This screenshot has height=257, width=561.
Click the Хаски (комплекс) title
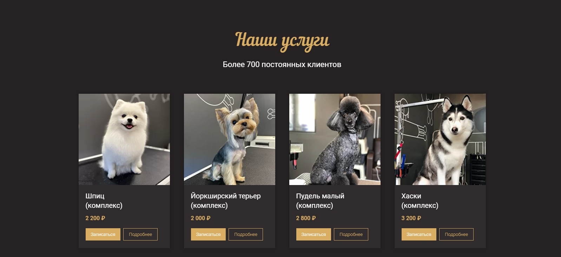pos(420,201)
